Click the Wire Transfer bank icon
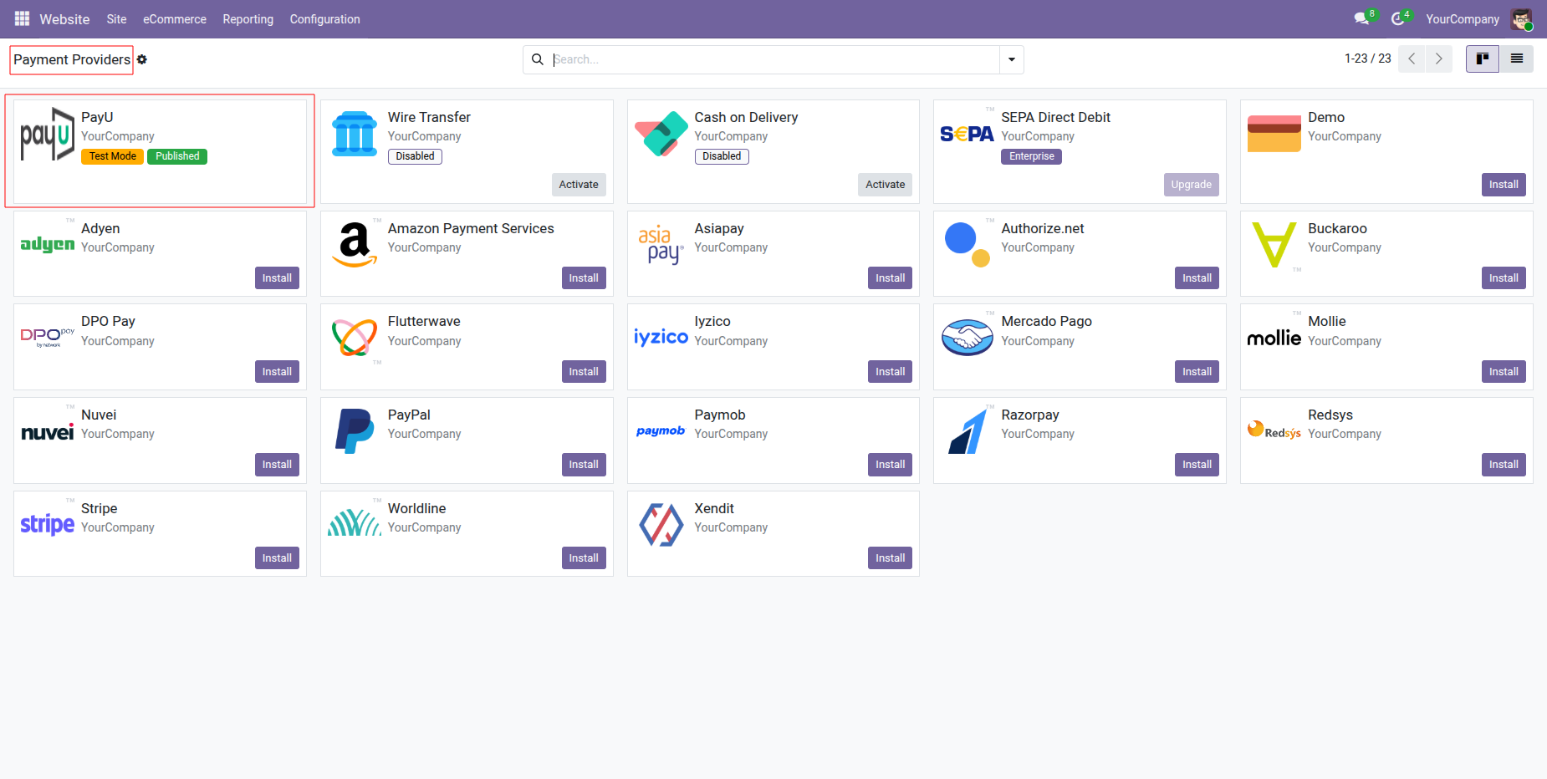This screenshot has height=779, width=1547. pyautogui.click(x=355, y=134)
